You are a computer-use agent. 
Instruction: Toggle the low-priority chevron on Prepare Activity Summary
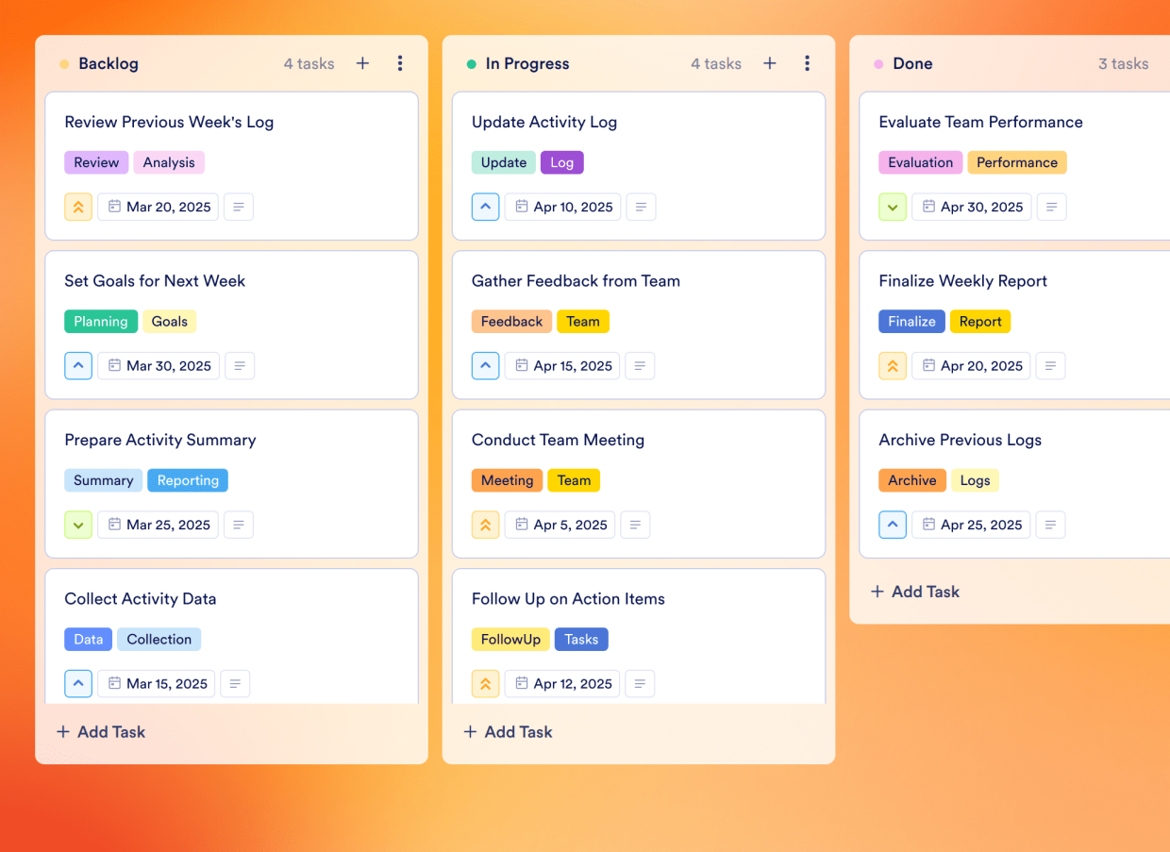click(78, 525)
